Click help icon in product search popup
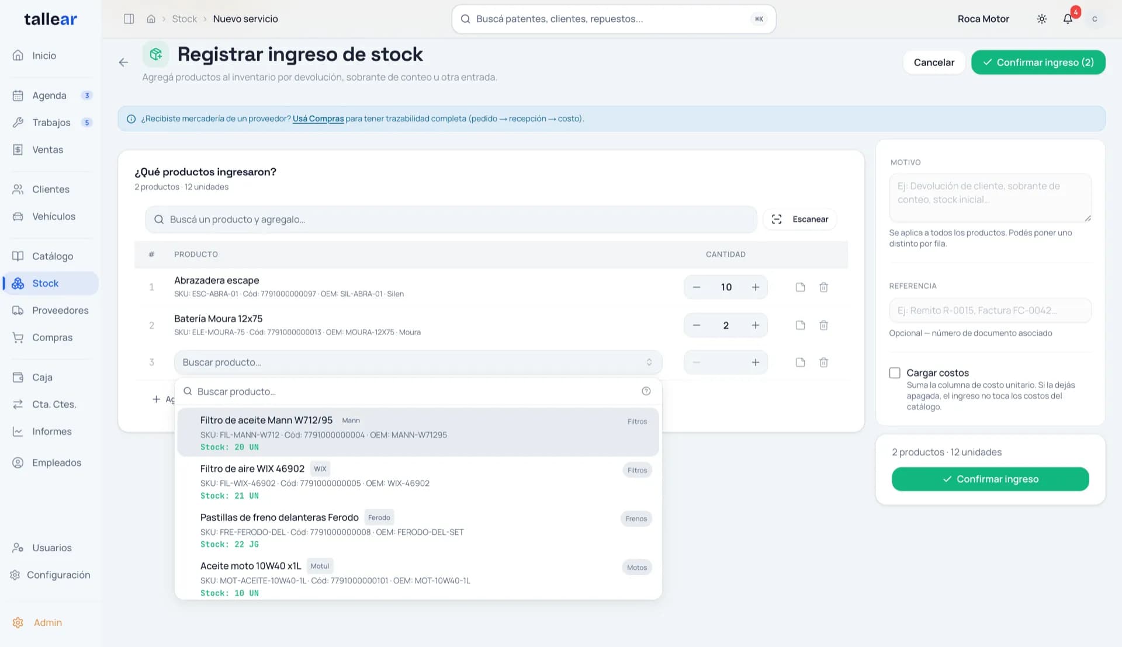The height and width of the screenshot is (647, 1122). tap(646, 391)
